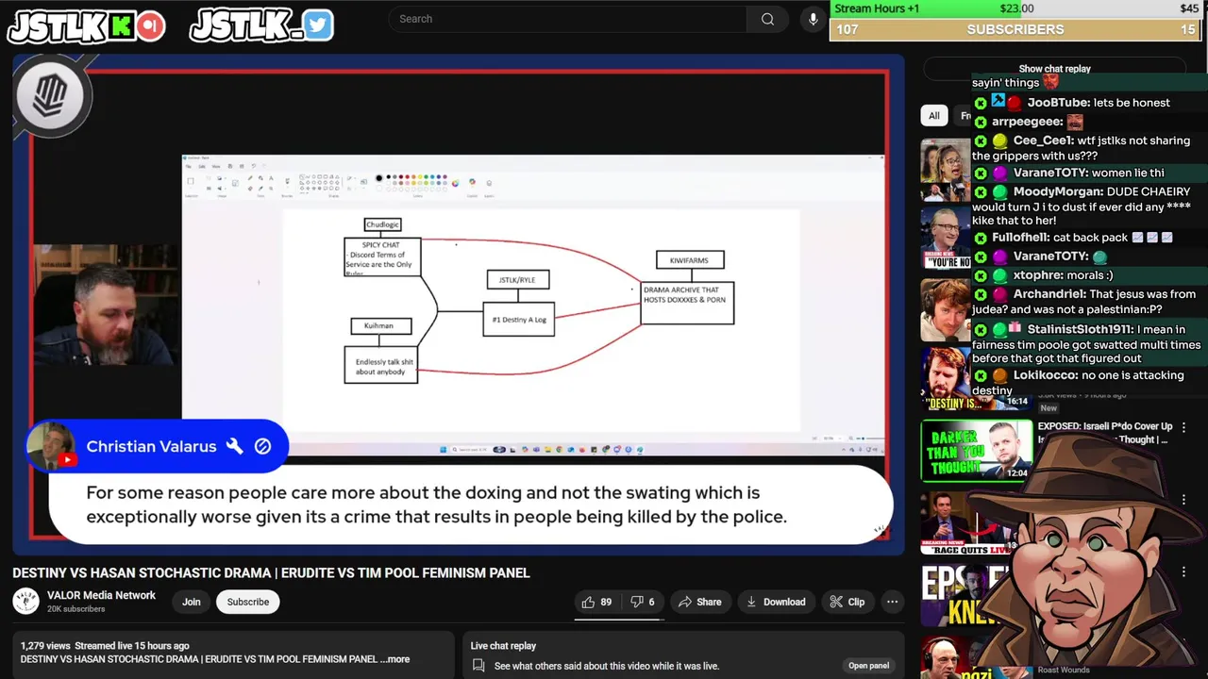Click the Christian Valarus name in the superchat
The image size is (1208, 679).
point(151,446)
